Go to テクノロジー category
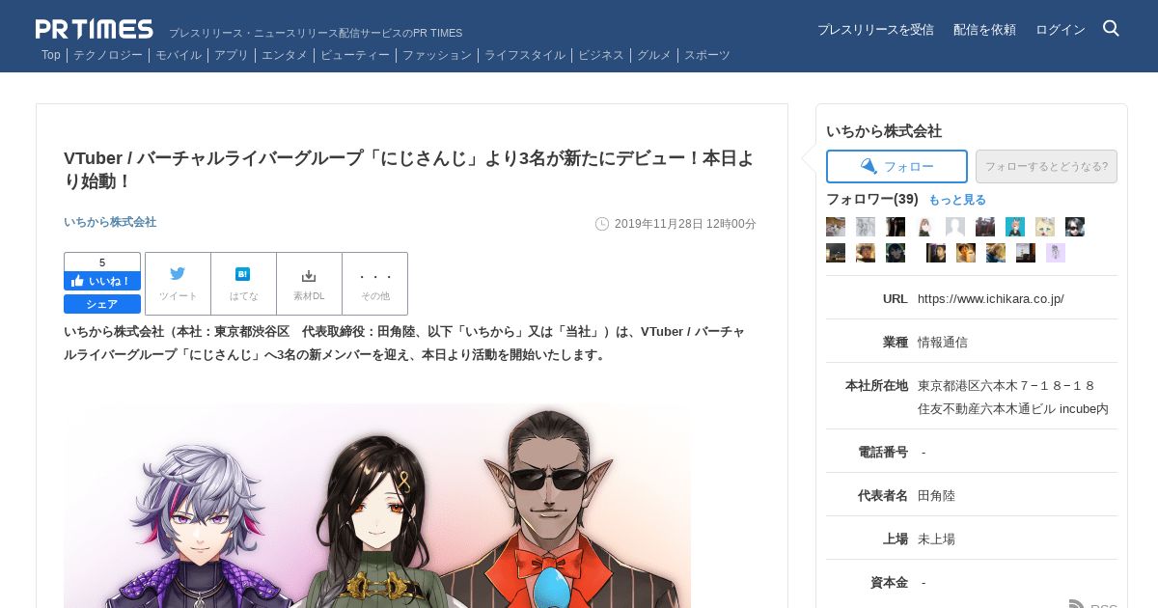This screenshot has width=1158, height=608. pos(108,55)
